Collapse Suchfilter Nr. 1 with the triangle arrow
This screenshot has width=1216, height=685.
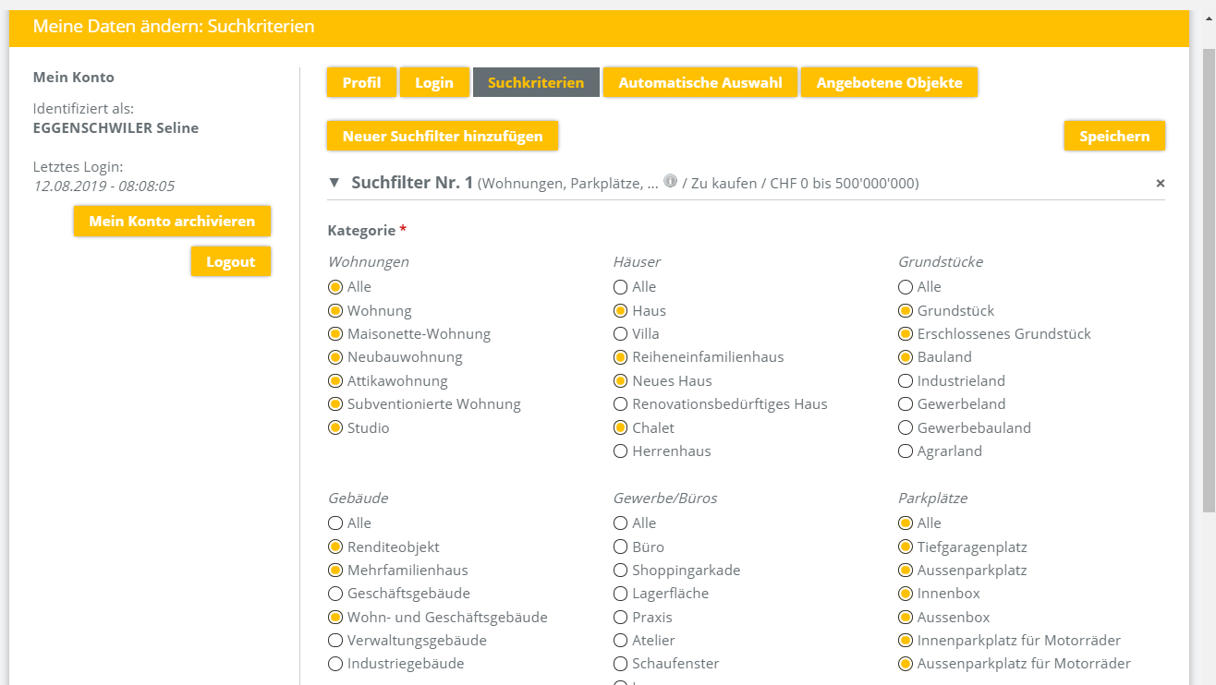coord(334,183)
